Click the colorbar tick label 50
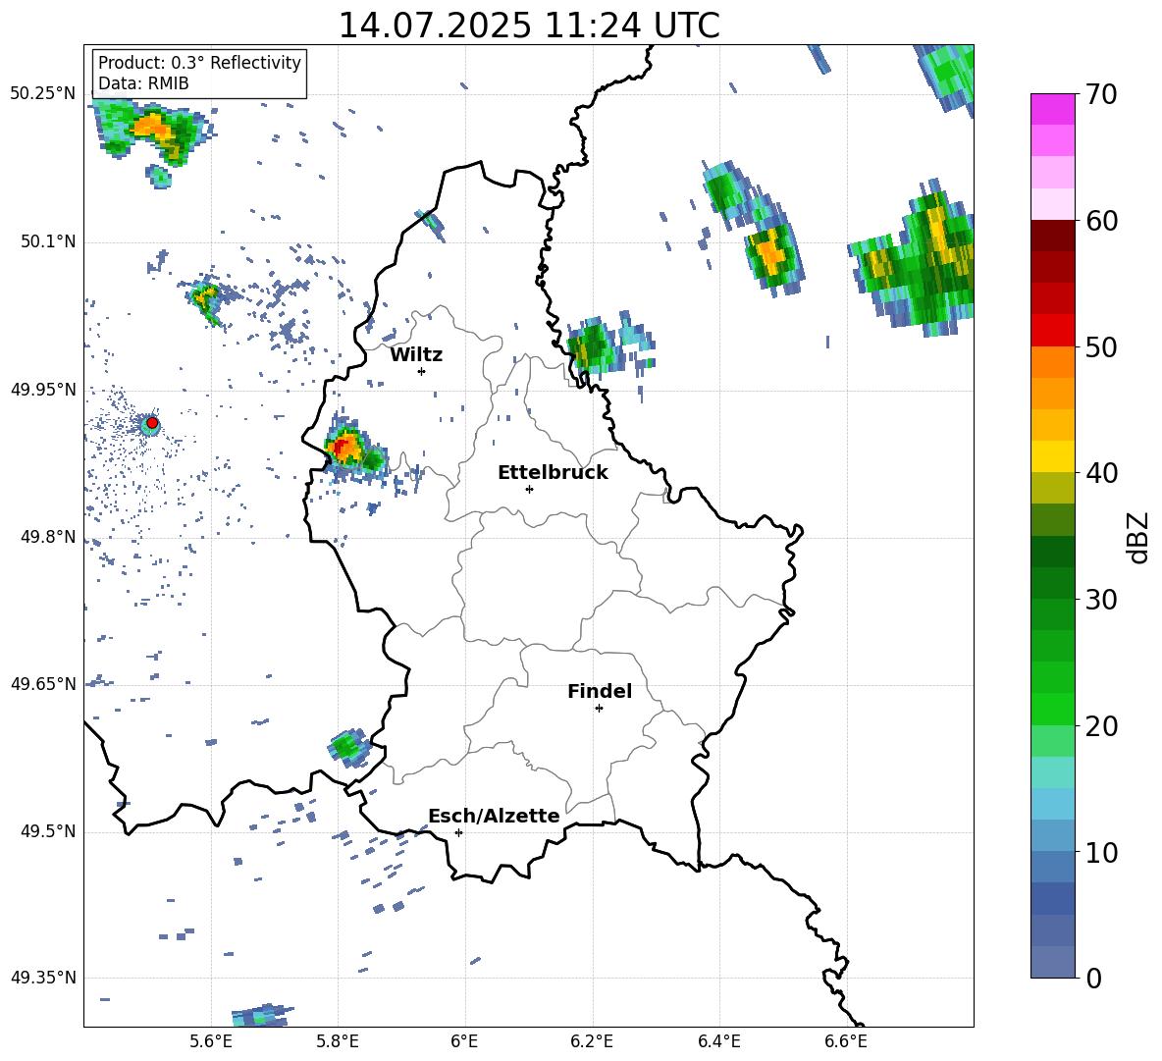The image size is (1162, 1061). point(1100,346)
